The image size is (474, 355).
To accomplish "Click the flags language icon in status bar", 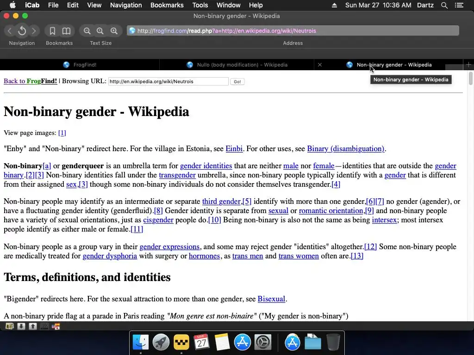I will (x=56, y=326).
